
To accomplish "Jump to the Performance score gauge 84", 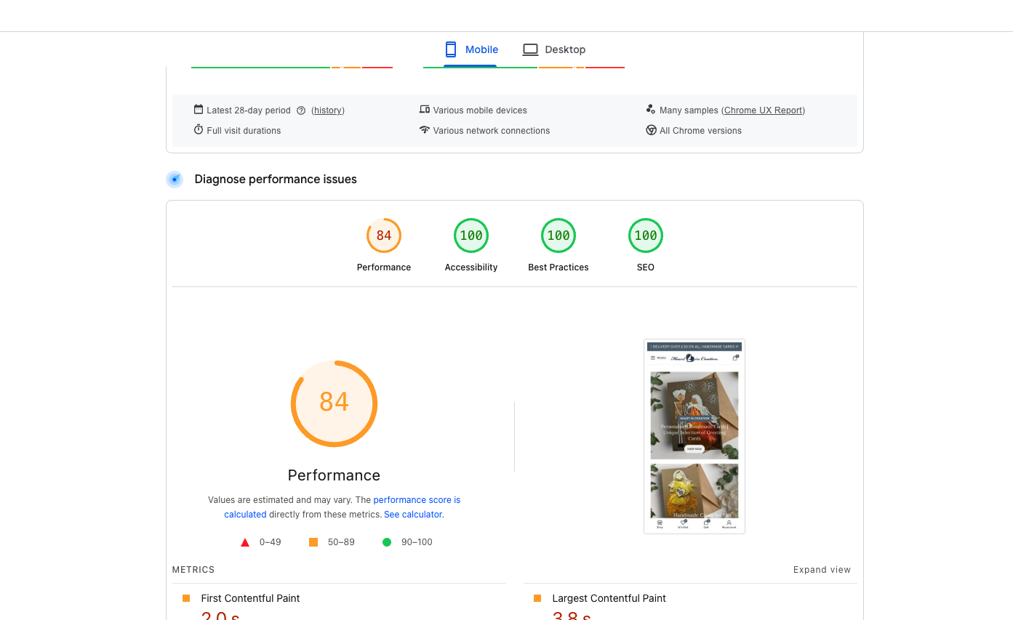I will point(384,235).
